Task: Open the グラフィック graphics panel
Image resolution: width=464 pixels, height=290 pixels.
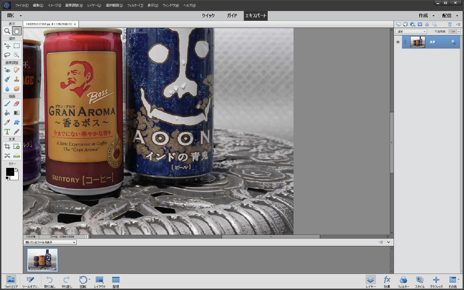Action: pos(436,282)
